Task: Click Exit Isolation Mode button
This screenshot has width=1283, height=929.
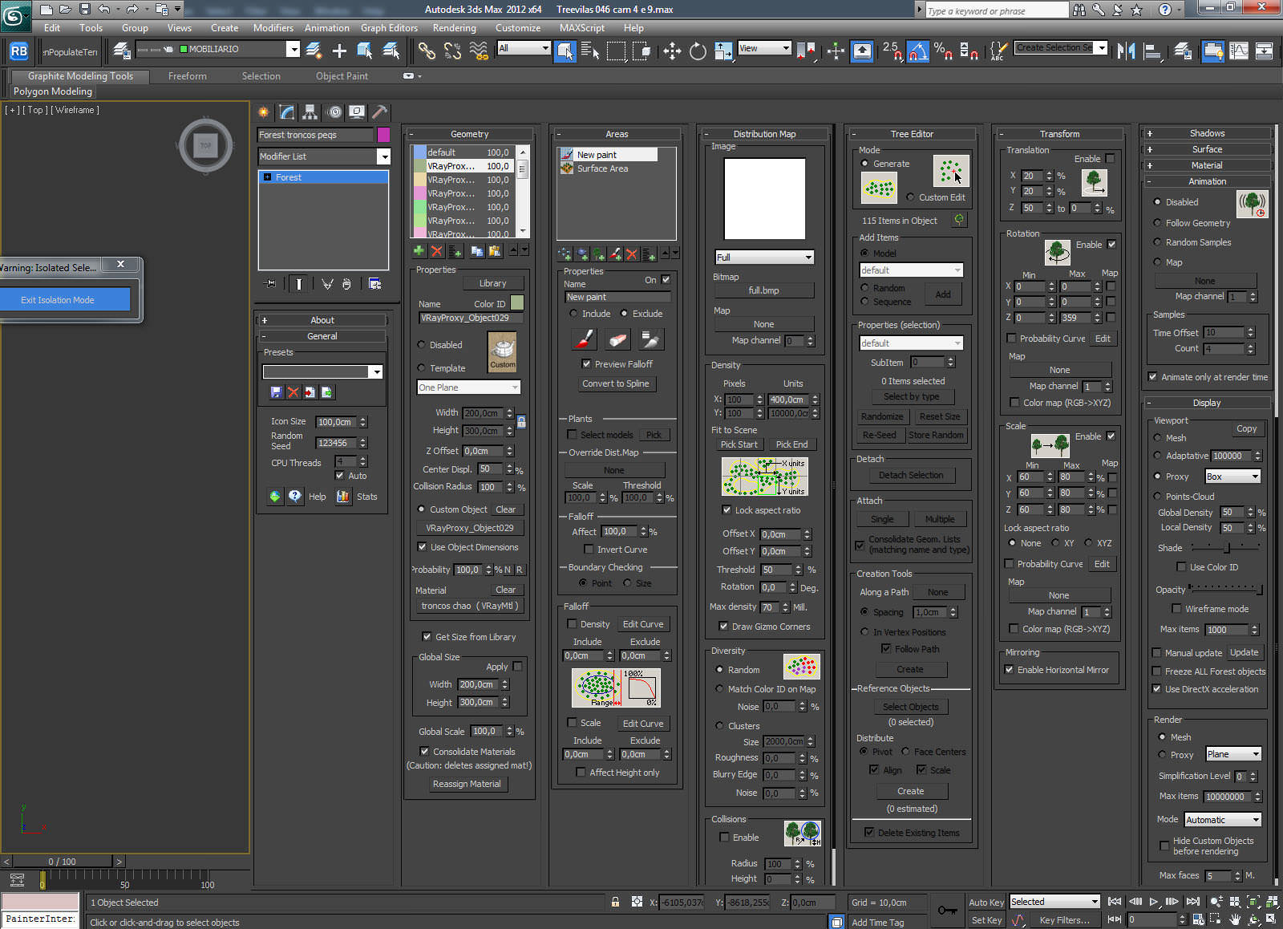Action: 65,300
